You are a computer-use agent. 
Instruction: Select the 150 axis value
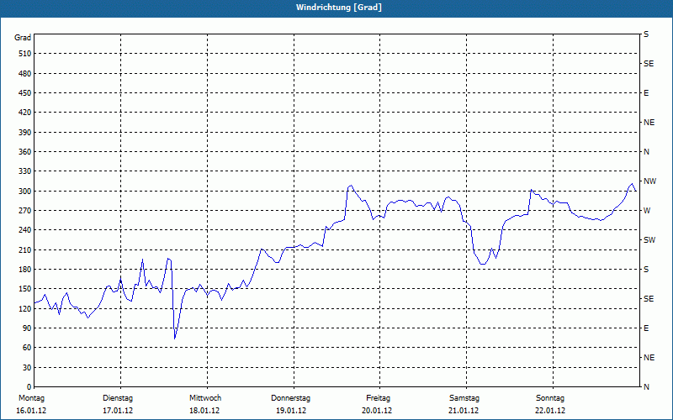[25, 289]
